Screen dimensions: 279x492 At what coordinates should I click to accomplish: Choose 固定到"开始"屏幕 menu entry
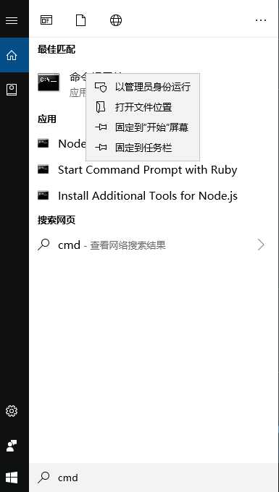(x=143, y=127)
